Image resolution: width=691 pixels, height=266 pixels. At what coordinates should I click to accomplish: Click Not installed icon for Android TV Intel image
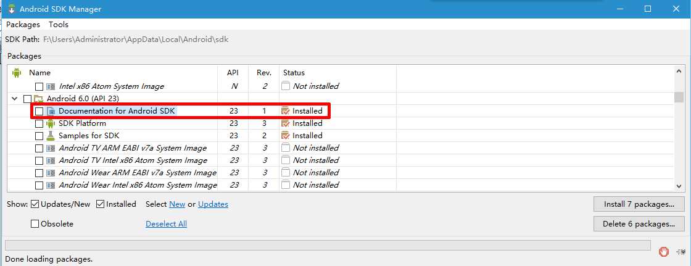(x=286, y=160)
